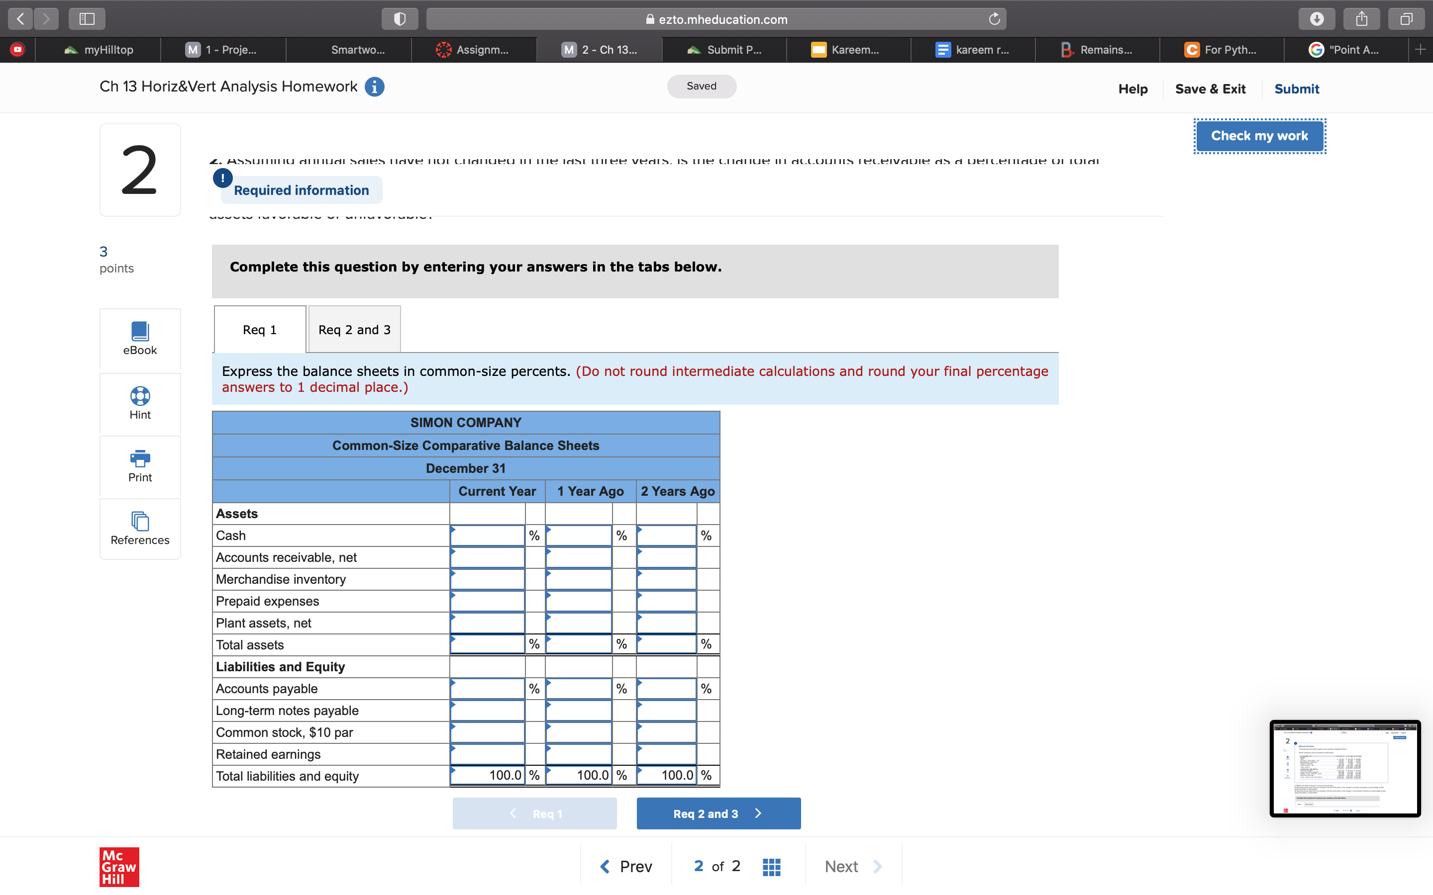Print the assignment using the Print icon

(x=140, y=465)
